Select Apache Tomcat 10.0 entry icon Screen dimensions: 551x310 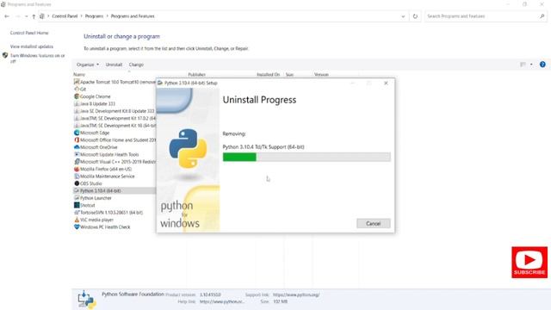[x=77, y=82]
